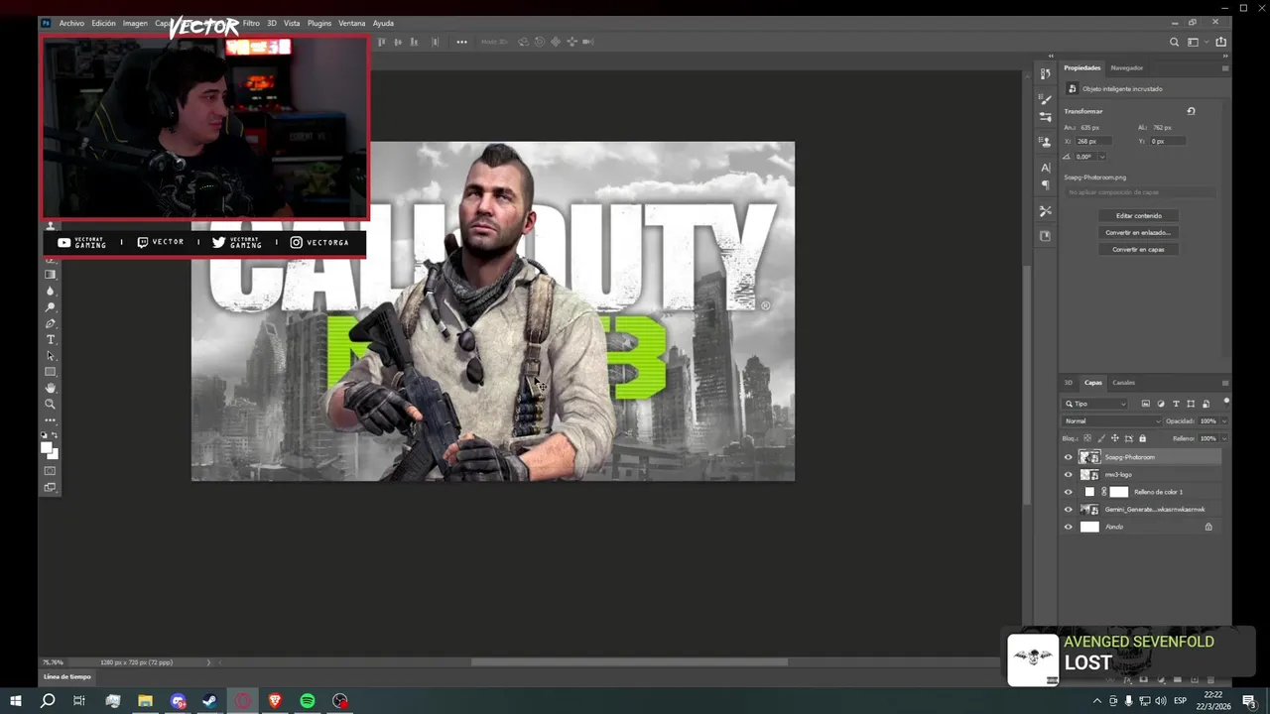
Task: Filter layers by pixel layers icon
Action: [x=1146, y=404]
